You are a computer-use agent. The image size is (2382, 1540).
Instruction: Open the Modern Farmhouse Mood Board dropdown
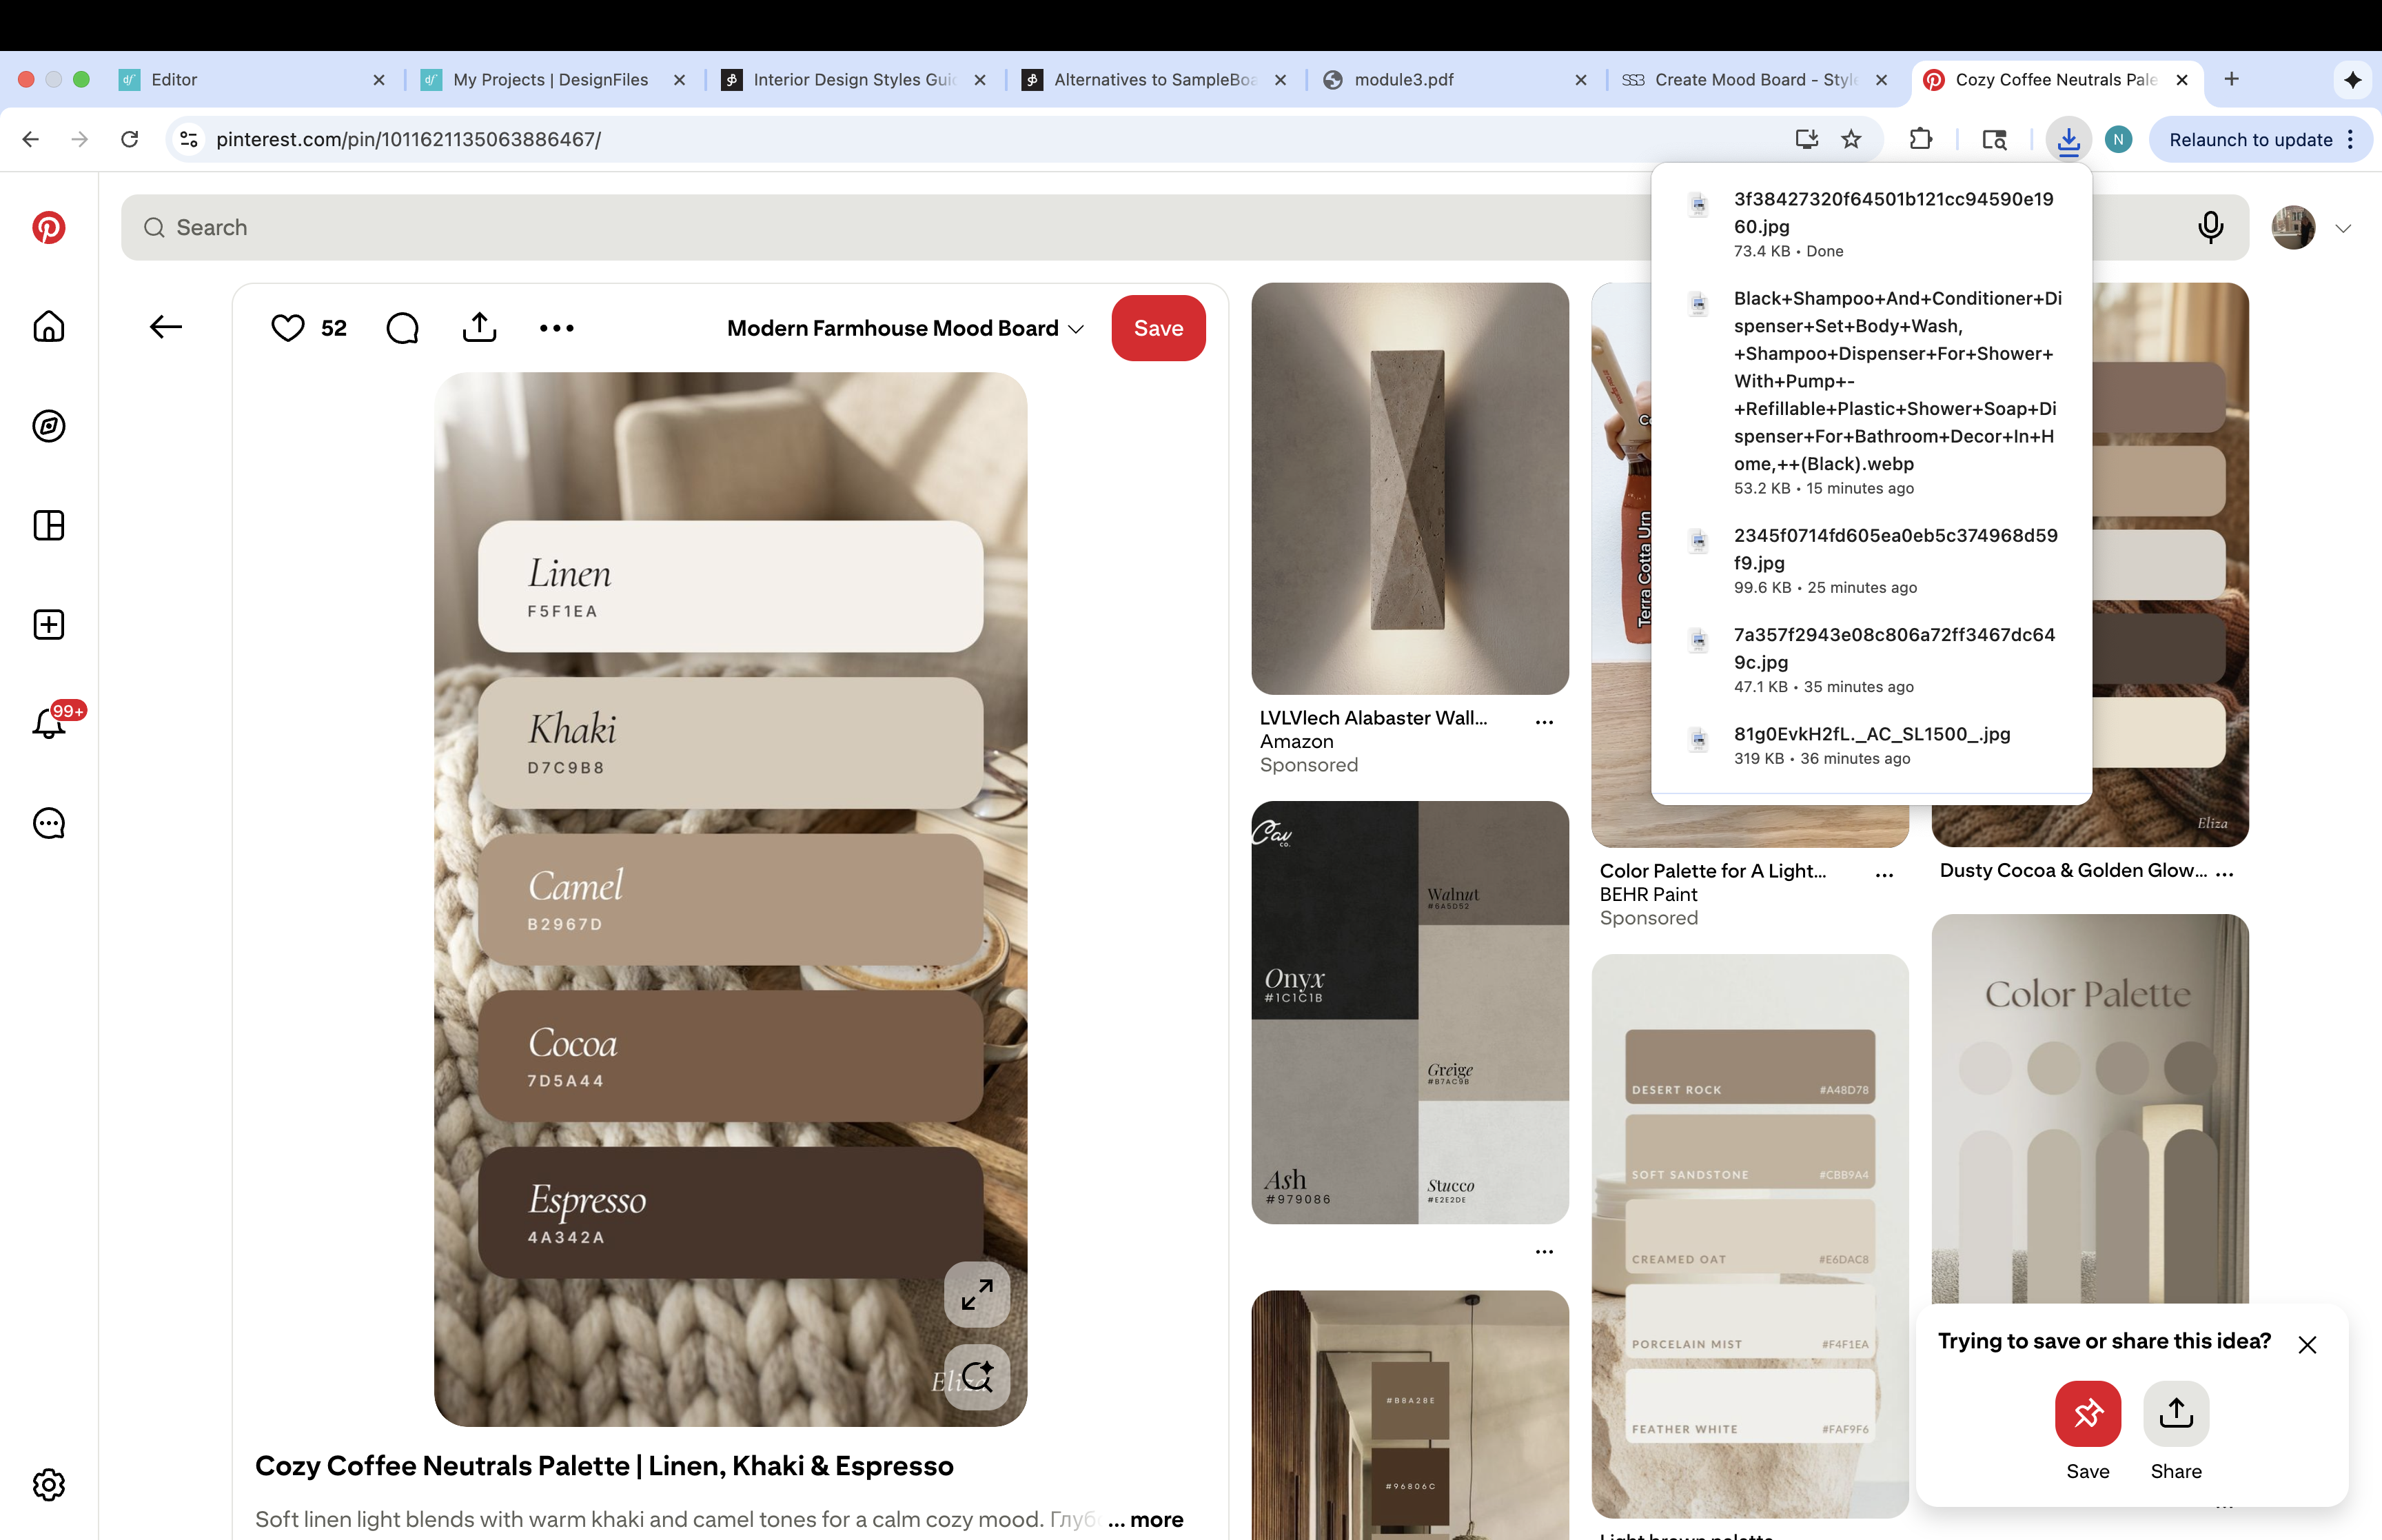click(904, 328)
